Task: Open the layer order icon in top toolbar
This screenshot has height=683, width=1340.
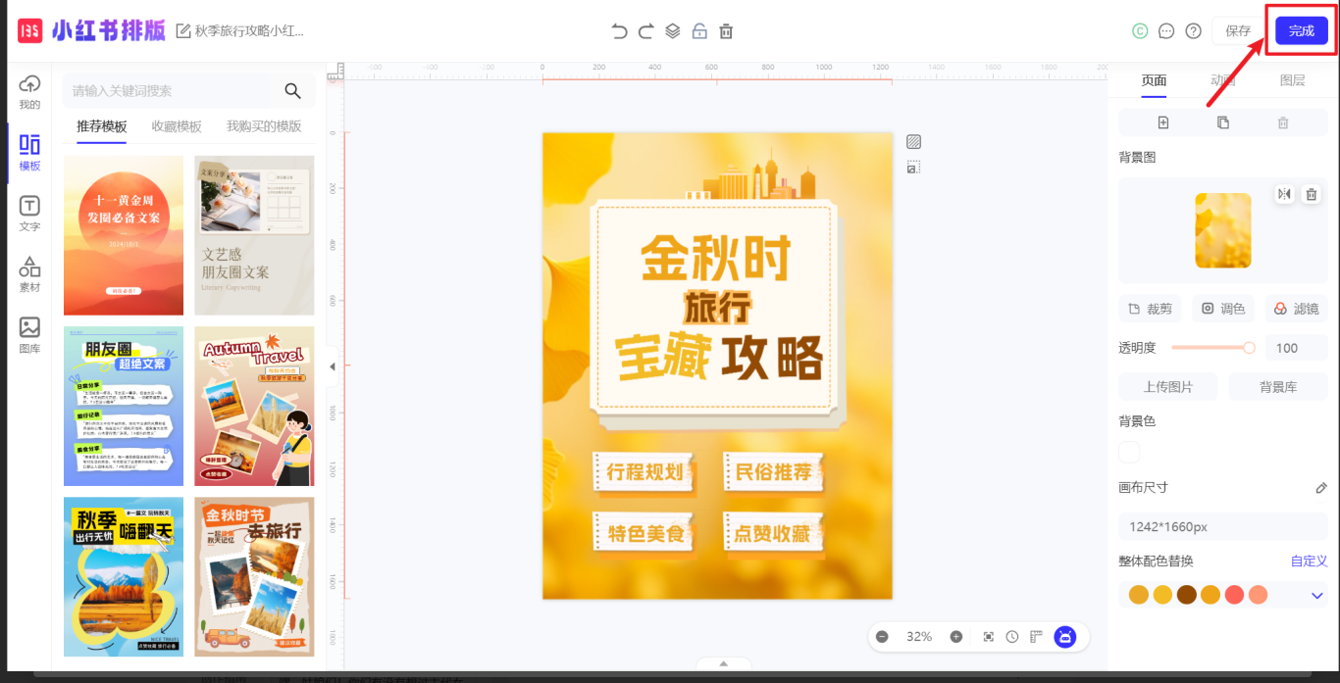Action: click(672, 31)
